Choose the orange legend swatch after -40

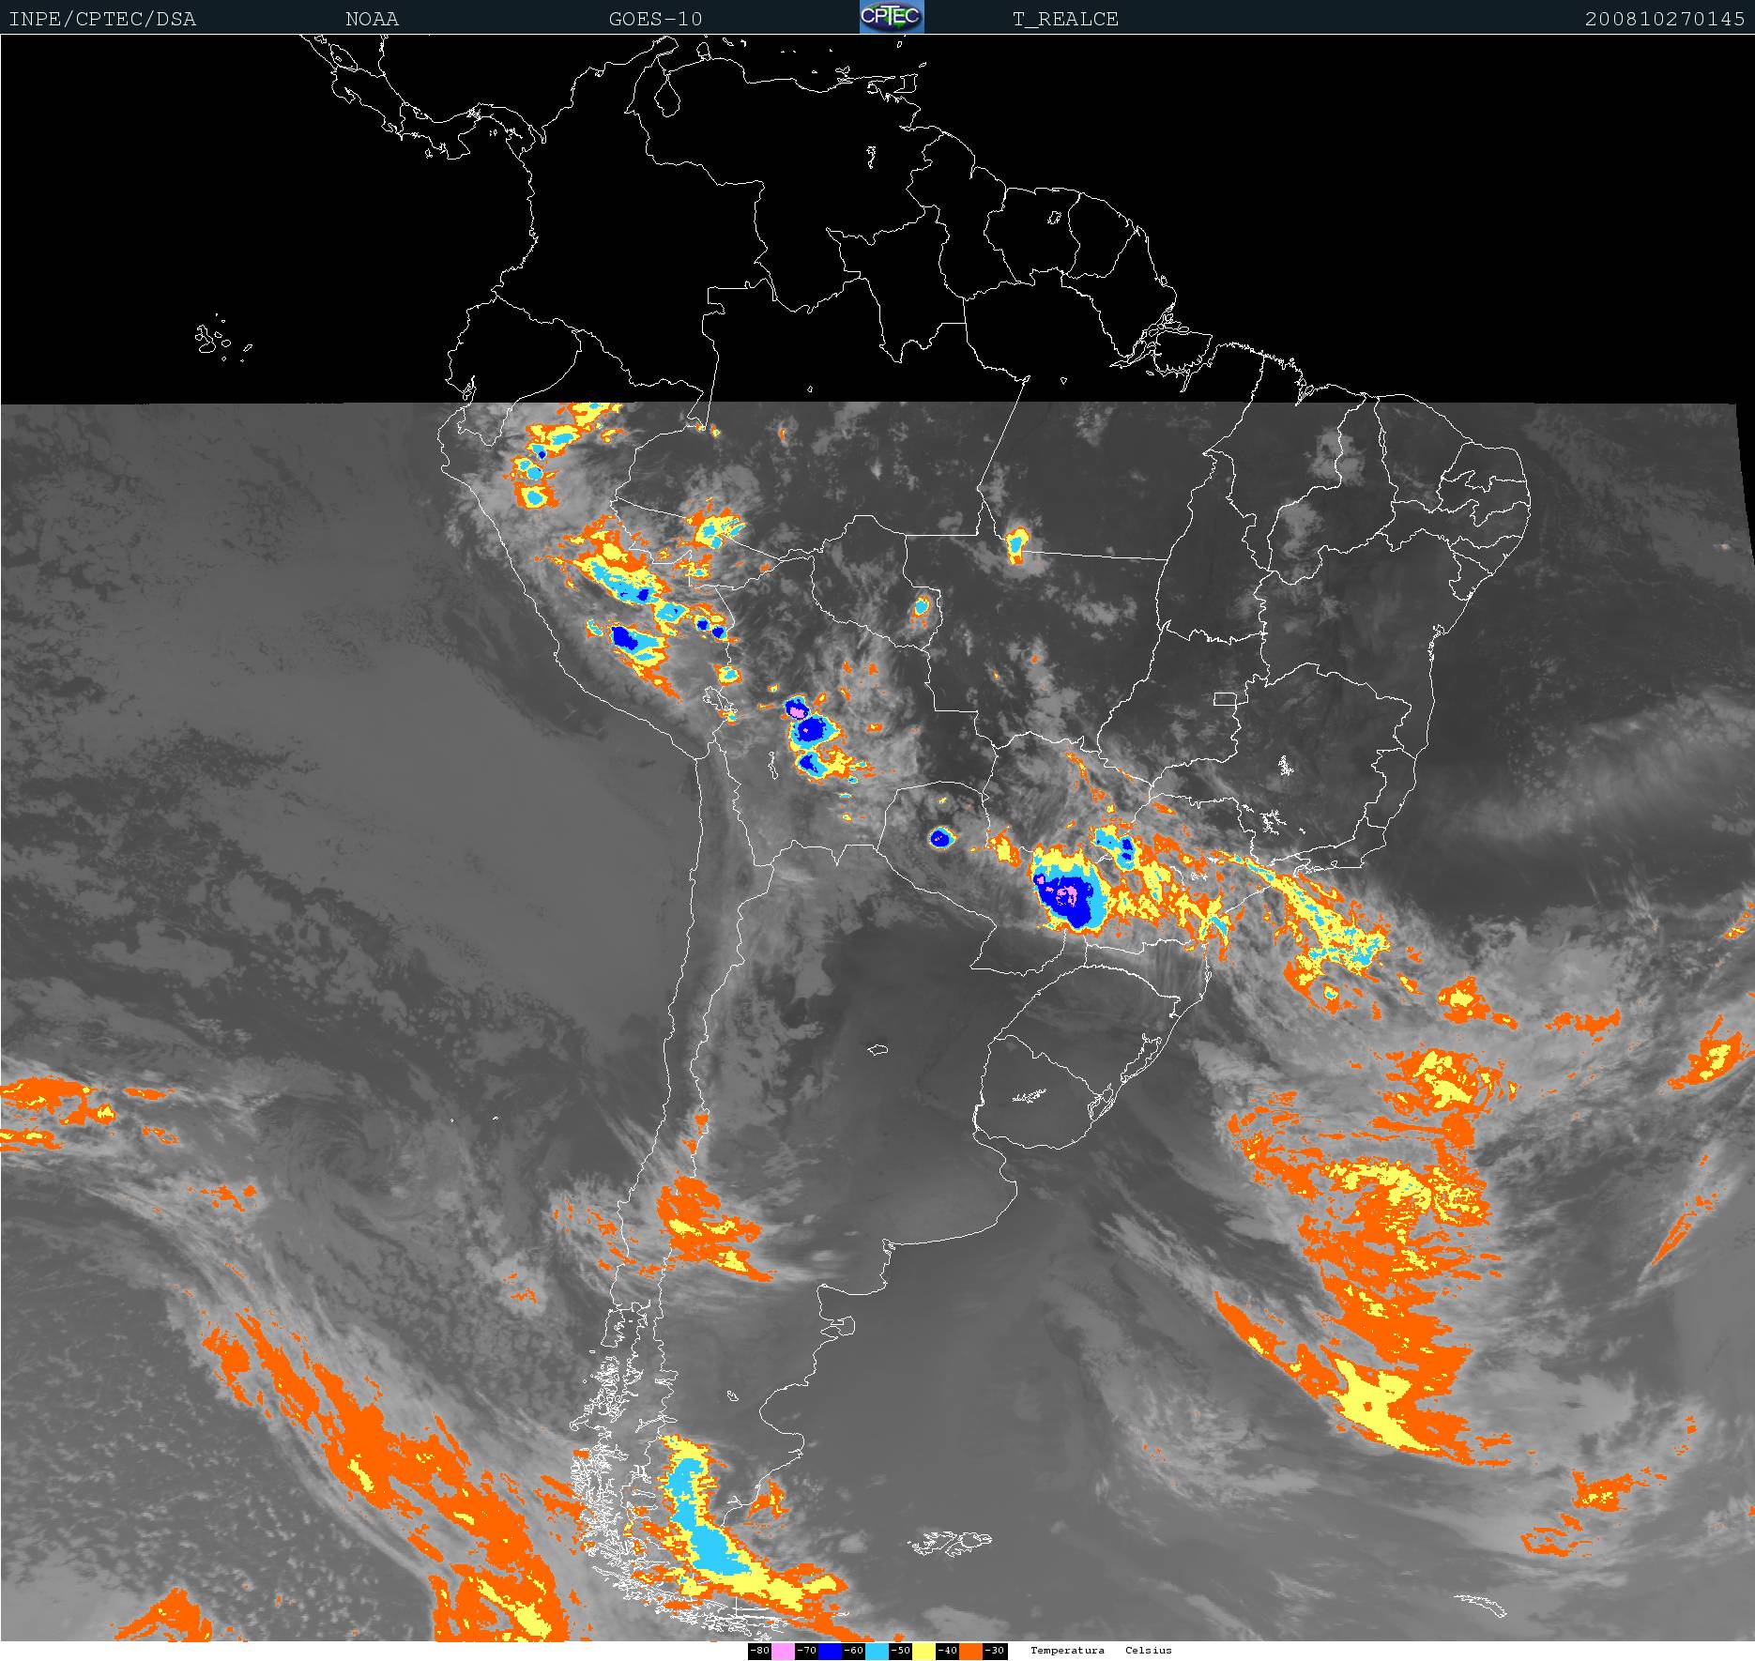point(970,1651)
